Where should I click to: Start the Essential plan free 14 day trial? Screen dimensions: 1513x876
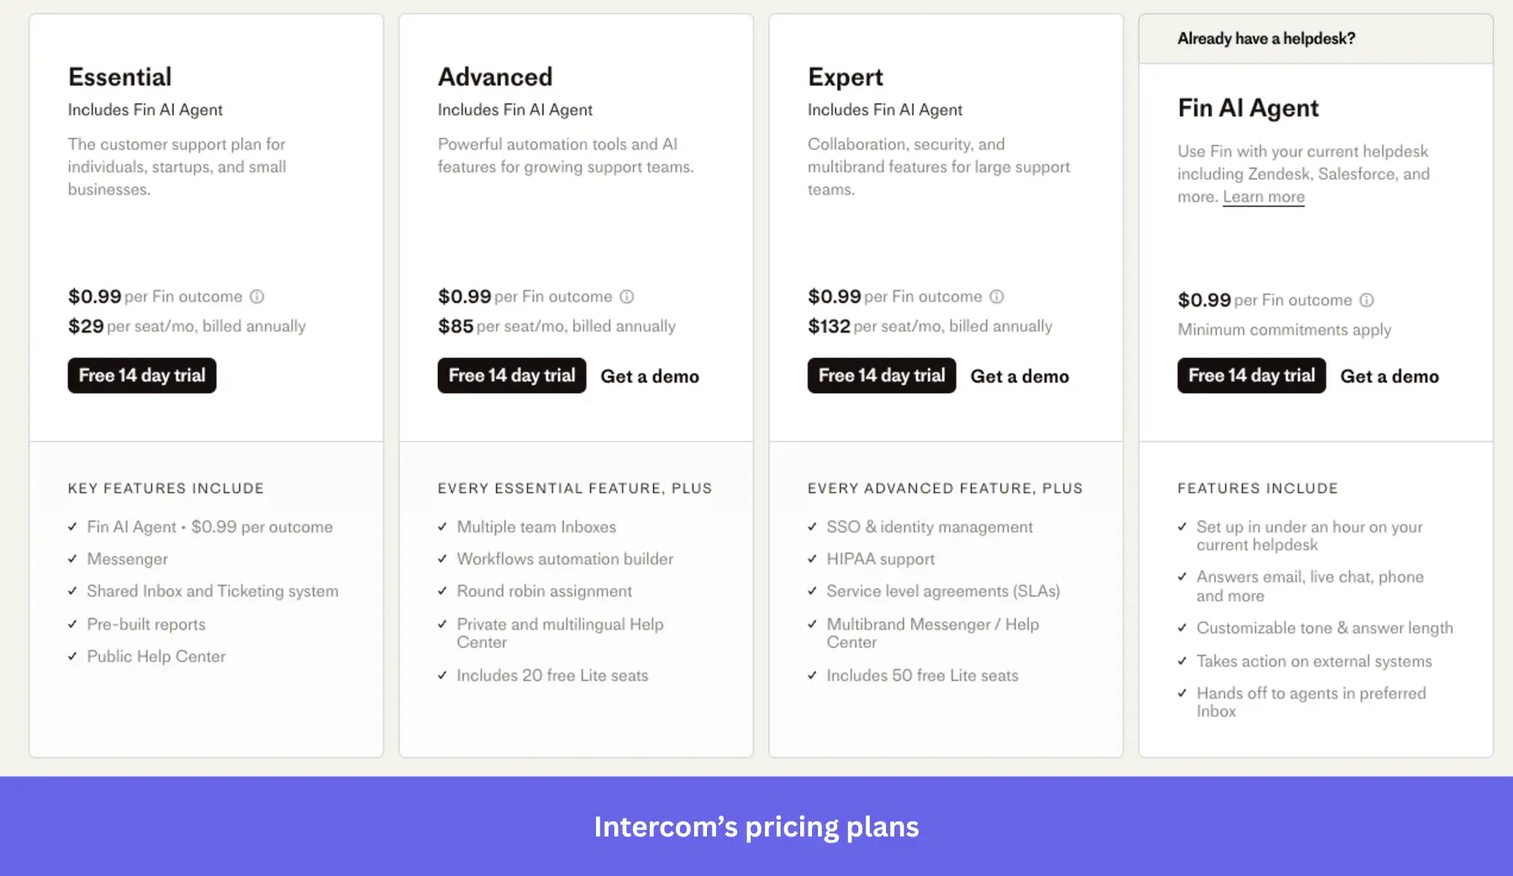[141, 375]
